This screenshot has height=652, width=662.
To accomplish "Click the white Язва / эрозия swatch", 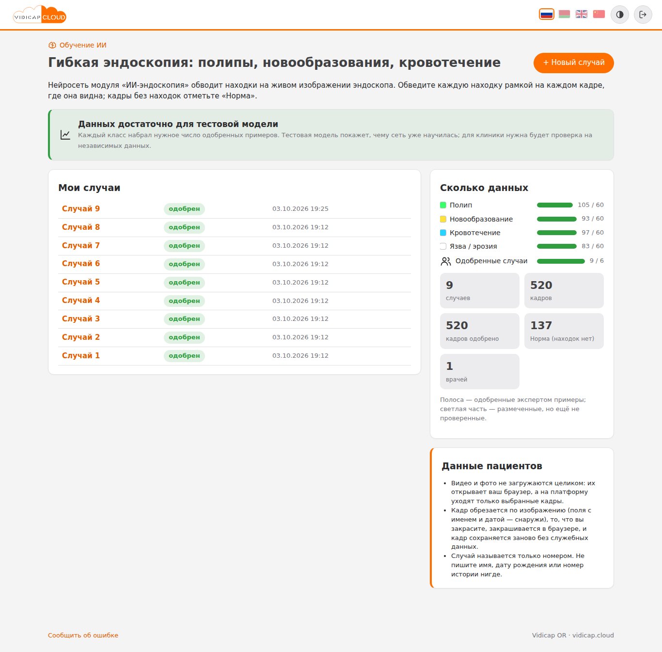I will 443,246.
